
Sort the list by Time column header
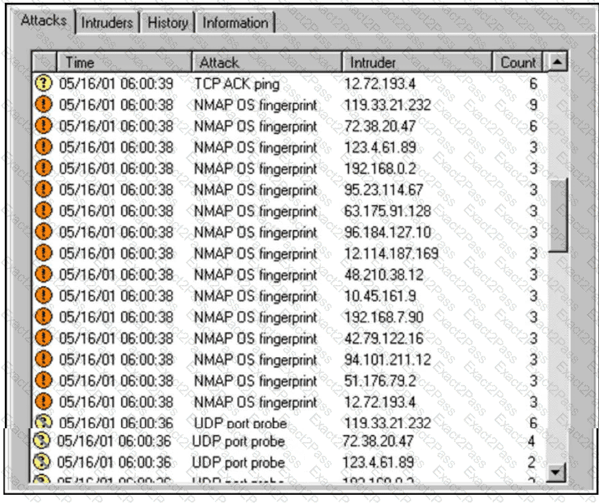[123, 62]
